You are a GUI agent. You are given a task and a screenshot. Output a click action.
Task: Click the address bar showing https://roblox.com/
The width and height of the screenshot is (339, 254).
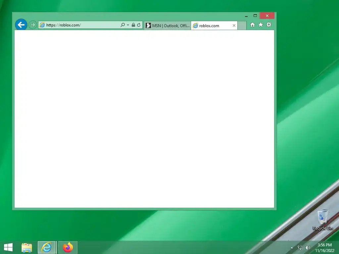[90, 25]
